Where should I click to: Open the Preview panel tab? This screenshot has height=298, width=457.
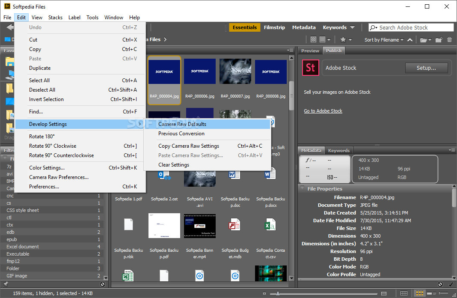pyautogui.click(x=310, y=51)
